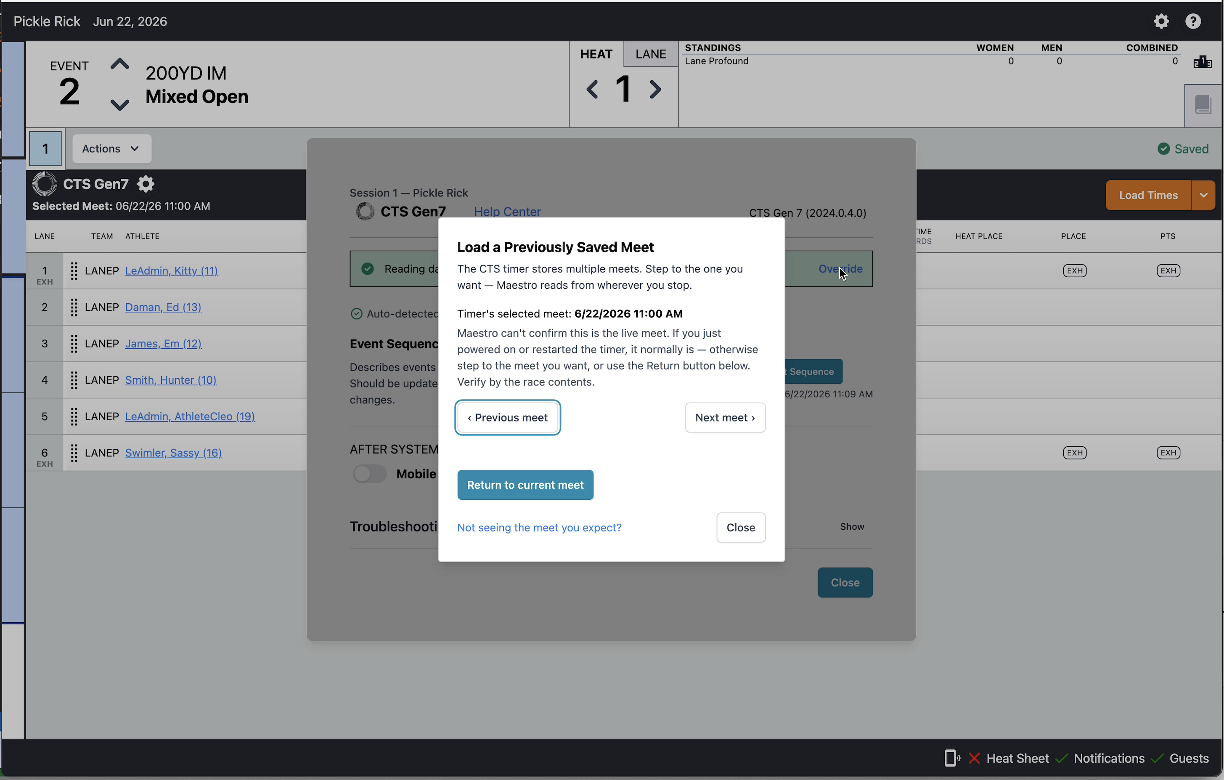
Task: Grab drag handle for lane 4 Hunter Smith
Action: pyautogui.click(x=74, y=380)
